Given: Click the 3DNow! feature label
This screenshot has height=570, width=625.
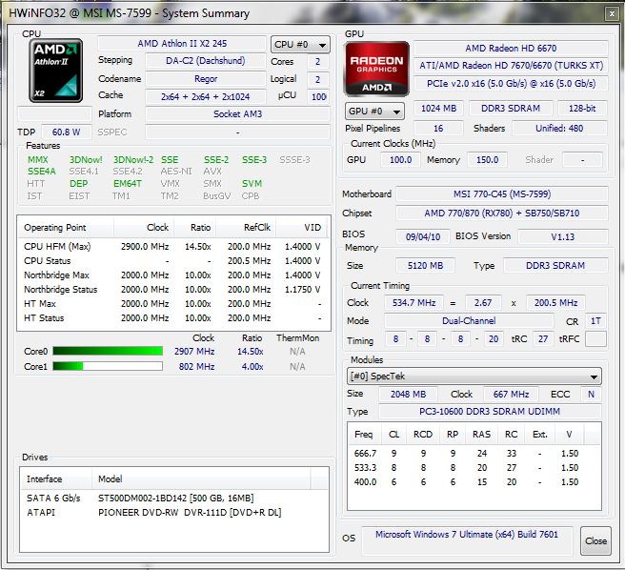Looking at the screenshot, I should click(x=86, y=160).
